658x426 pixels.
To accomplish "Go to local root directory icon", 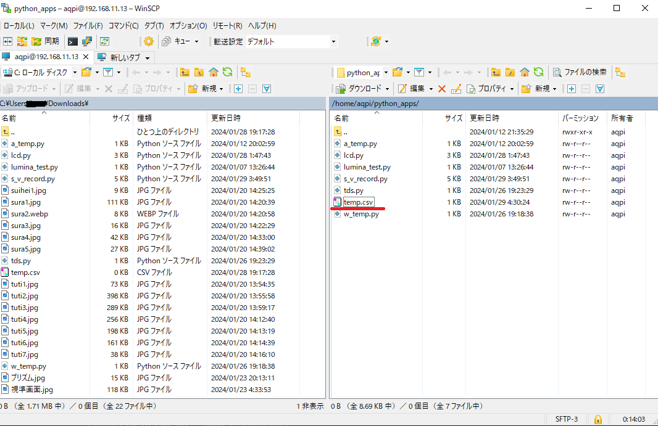I will pyautogui.click(x=199, y=73).
